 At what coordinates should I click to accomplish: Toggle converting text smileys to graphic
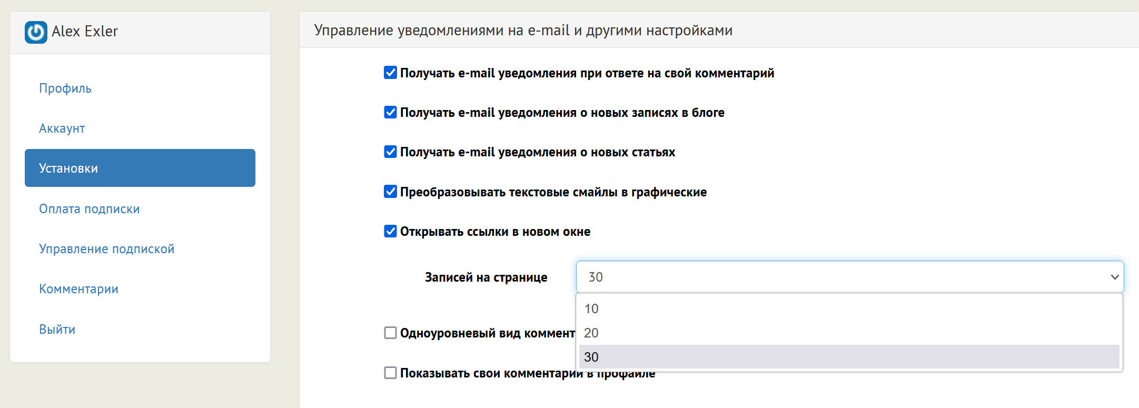[x=390, y=192]
